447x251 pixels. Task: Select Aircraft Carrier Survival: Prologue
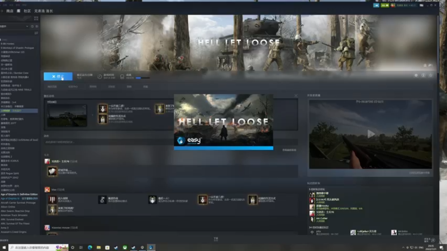(18, 203)
